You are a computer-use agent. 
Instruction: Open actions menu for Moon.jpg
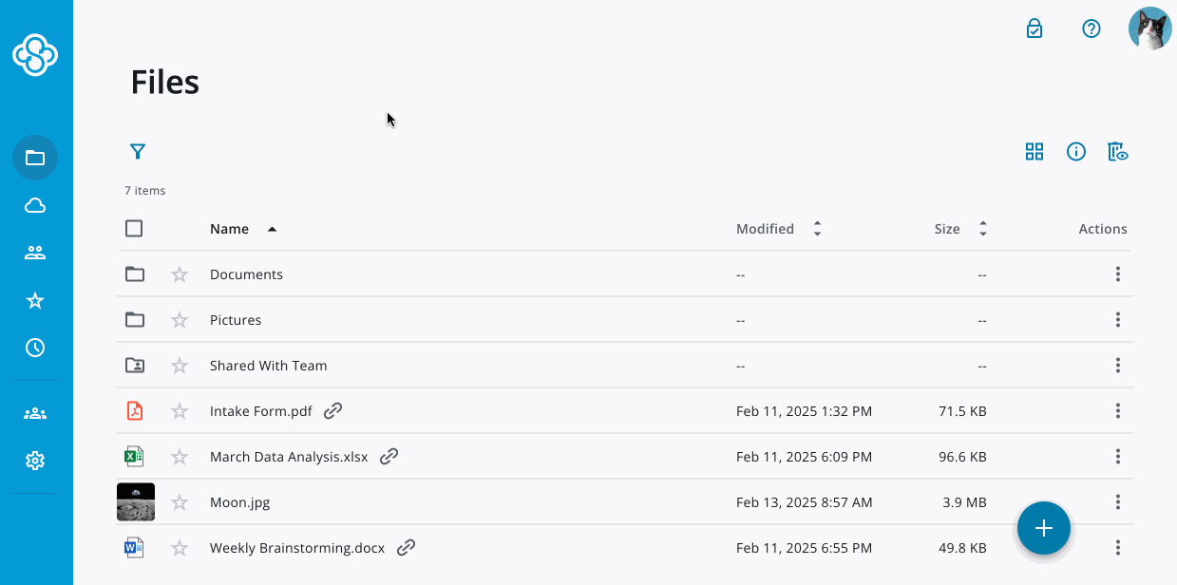coord(1118,502)
